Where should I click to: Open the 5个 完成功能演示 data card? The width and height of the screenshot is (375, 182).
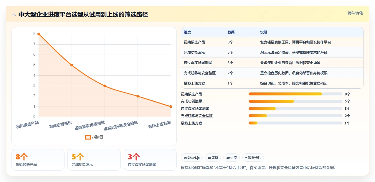point(94,160)
